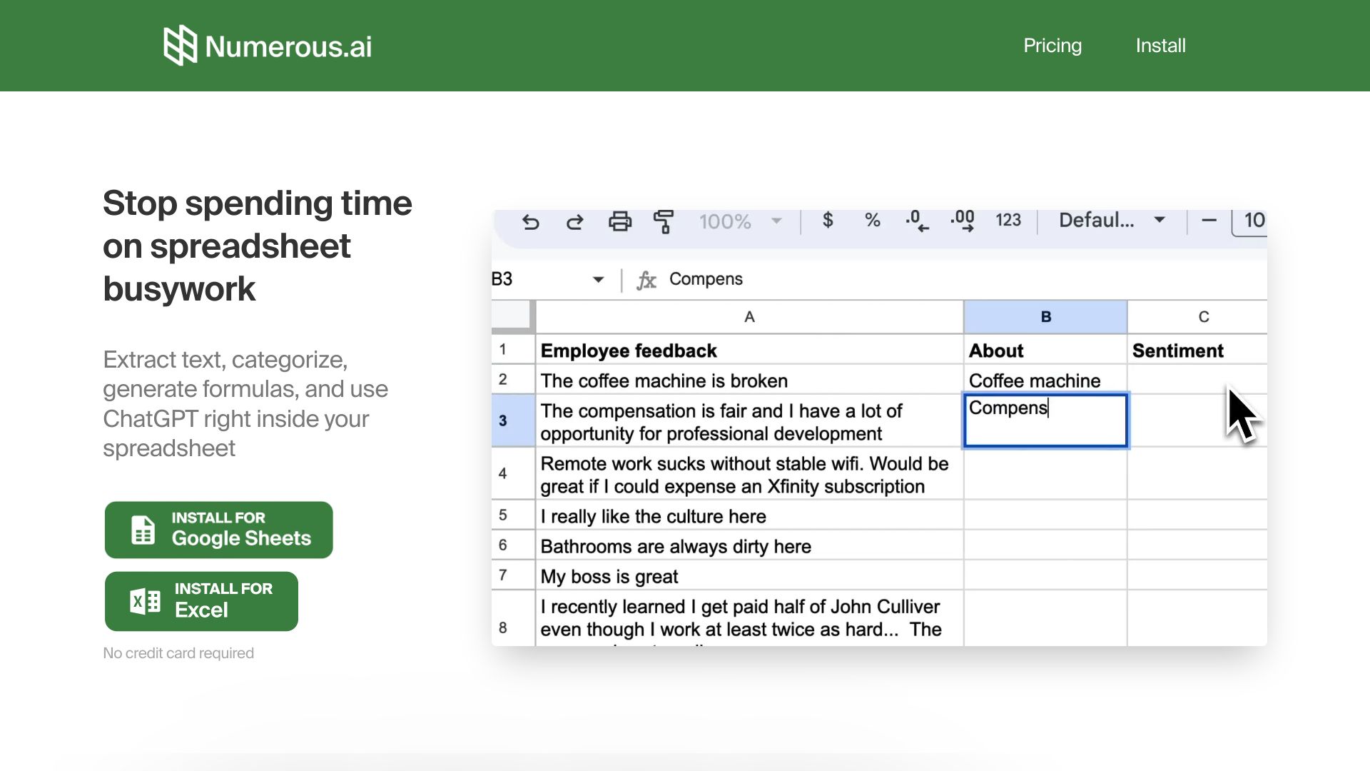Viewport: 1370px width, 771px height.
Task: Click the print icon in toolbar
Action: [619, 221]
